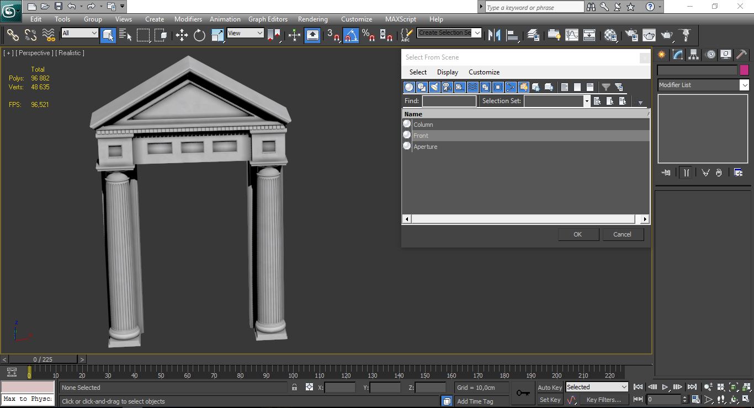Expand undo history dropdown arrow

click(81, 7)
